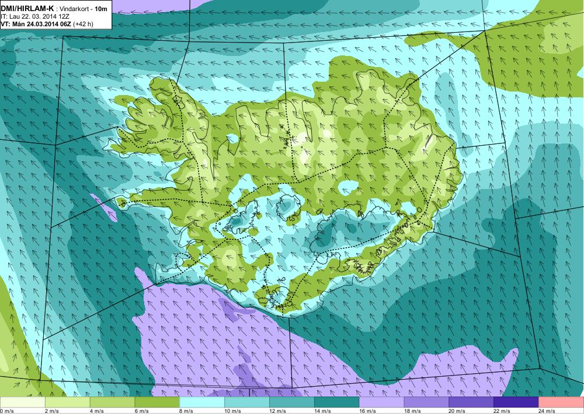Image resolution: width=584 pixels, height=414 pixels.
Task: Click the "10 m/s" legend label
Action: click(233, 411)
